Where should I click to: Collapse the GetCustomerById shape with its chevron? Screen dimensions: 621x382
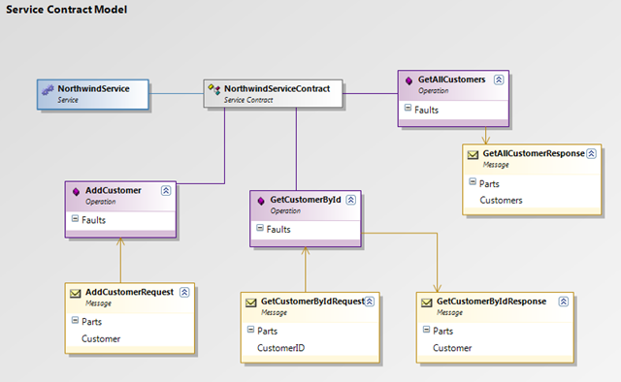click(351, 200)
